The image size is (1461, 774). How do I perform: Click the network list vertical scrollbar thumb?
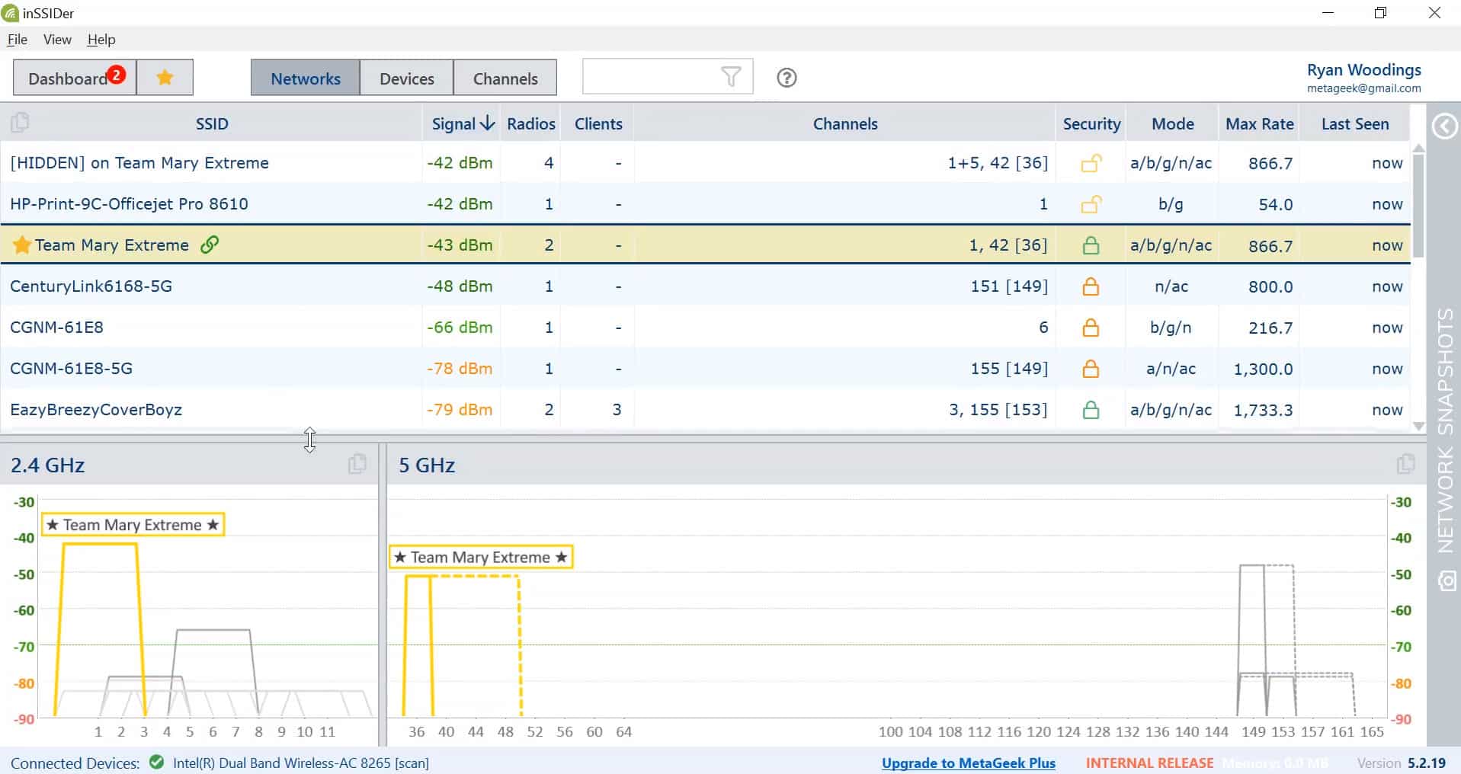1418,204
